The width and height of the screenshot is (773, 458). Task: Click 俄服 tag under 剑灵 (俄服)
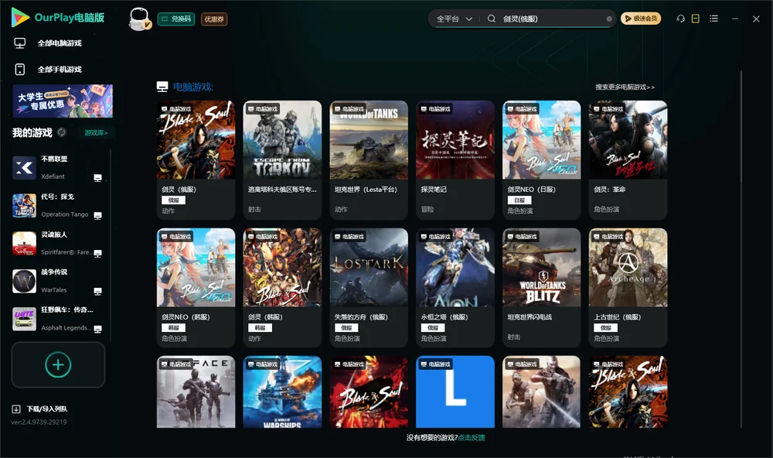tap(173, 200)
